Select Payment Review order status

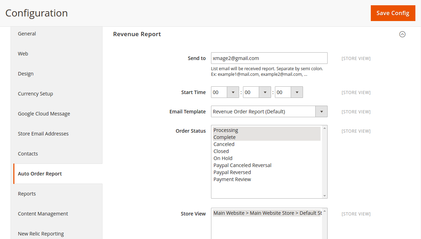point(232,179)
